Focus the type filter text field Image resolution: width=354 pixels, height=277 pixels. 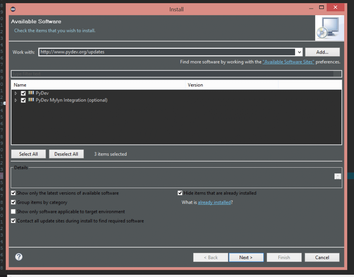[x=176, y=74]
